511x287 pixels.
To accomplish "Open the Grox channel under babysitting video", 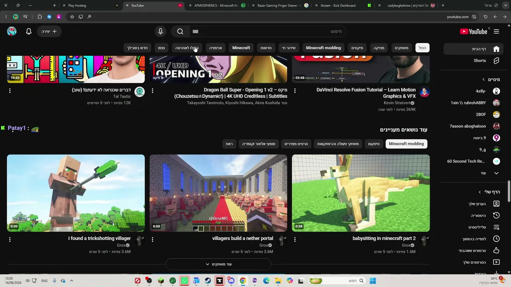I will click(406, 246).
